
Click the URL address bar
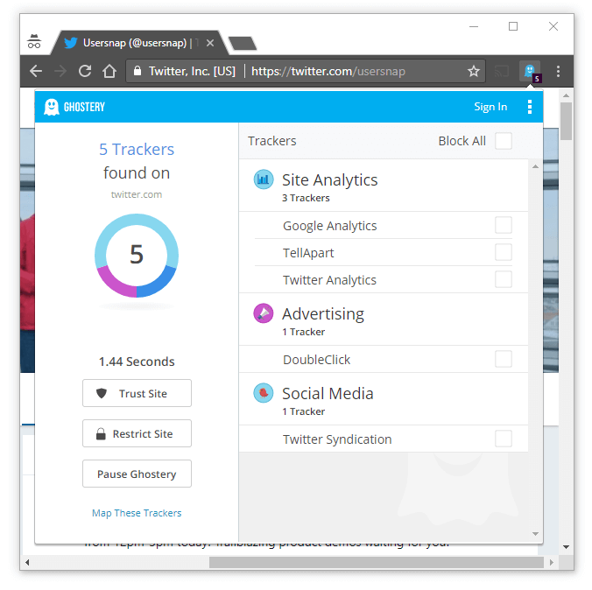pos(306,71)
